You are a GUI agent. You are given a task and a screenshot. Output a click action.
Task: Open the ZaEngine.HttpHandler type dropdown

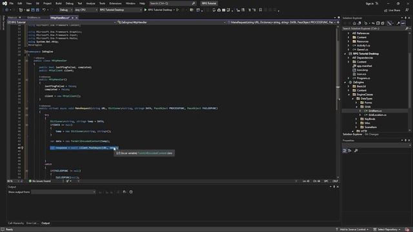point(171,23)
